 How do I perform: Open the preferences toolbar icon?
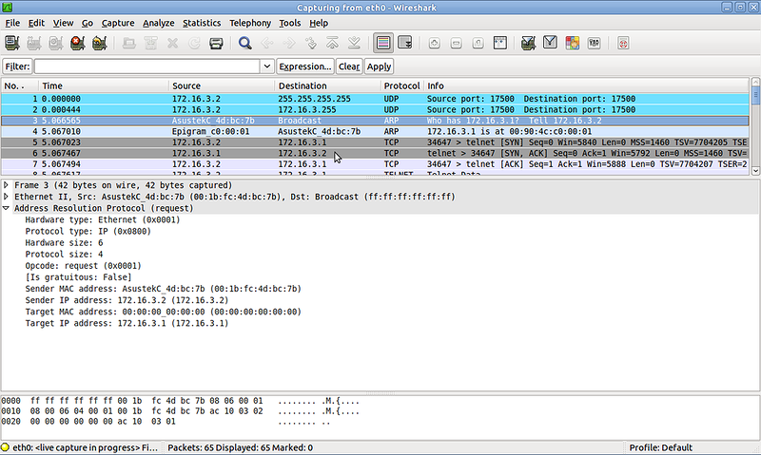pos(594,43)
